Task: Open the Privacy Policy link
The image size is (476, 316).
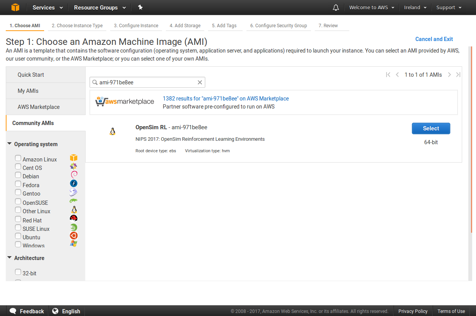Action: tap(413, 311)
